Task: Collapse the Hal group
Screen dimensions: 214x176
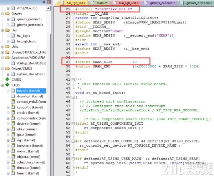Action: click(2, 30)
